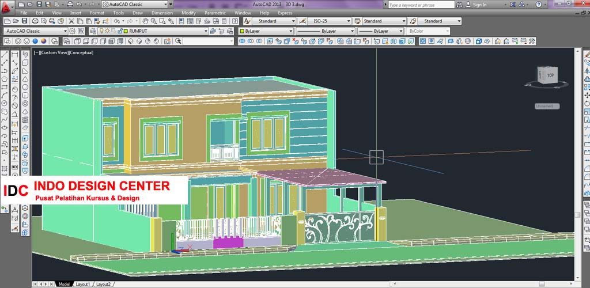The height and width of the screenshot is (288, 590).
Task: Click the Zoom Realtime magnifier icon
Action: (x=153, y=21)
